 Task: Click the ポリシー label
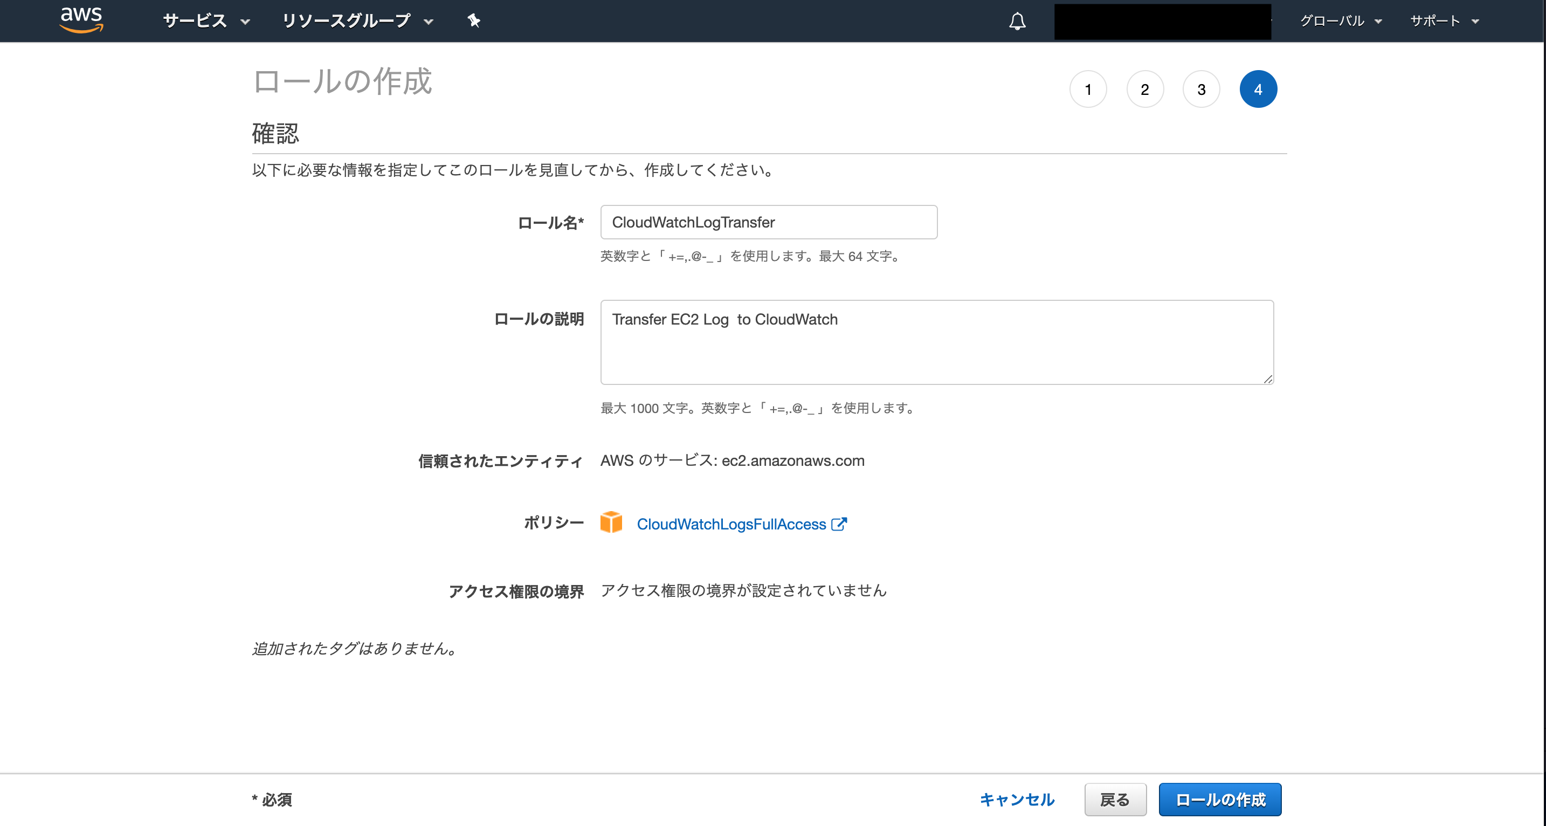(x=554, y=523)
